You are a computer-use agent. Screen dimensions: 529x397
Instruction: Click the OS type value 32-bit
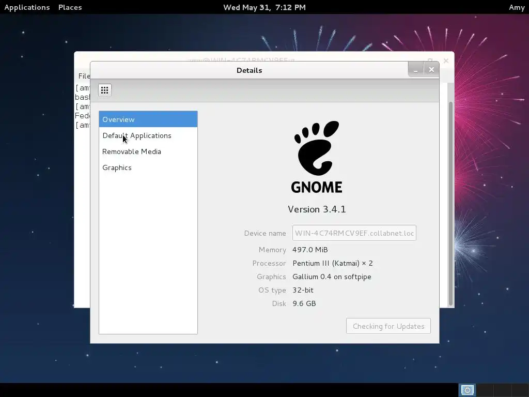303,290
